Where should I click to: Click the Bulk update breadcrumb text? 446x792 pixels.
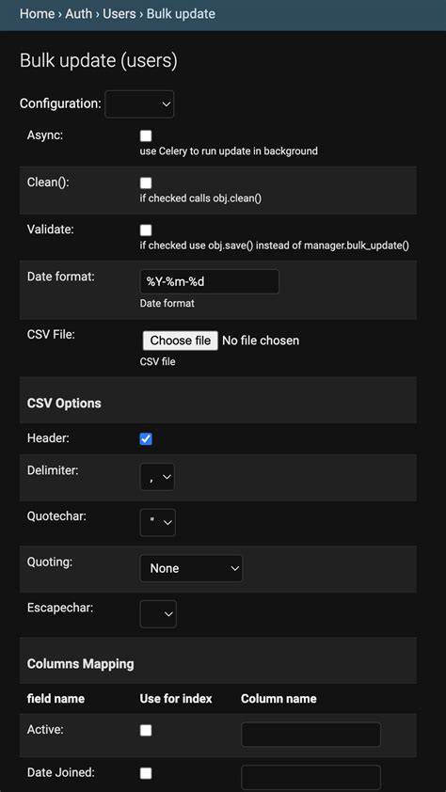[x=181, y=13]
